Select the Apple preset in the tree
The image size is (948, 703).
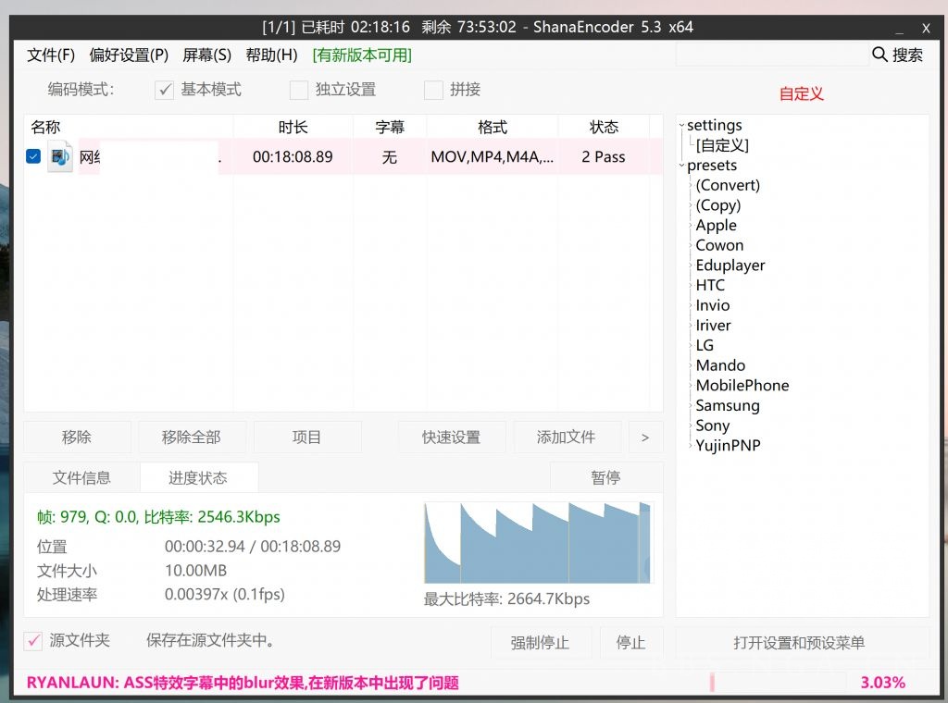click(716, 225)
